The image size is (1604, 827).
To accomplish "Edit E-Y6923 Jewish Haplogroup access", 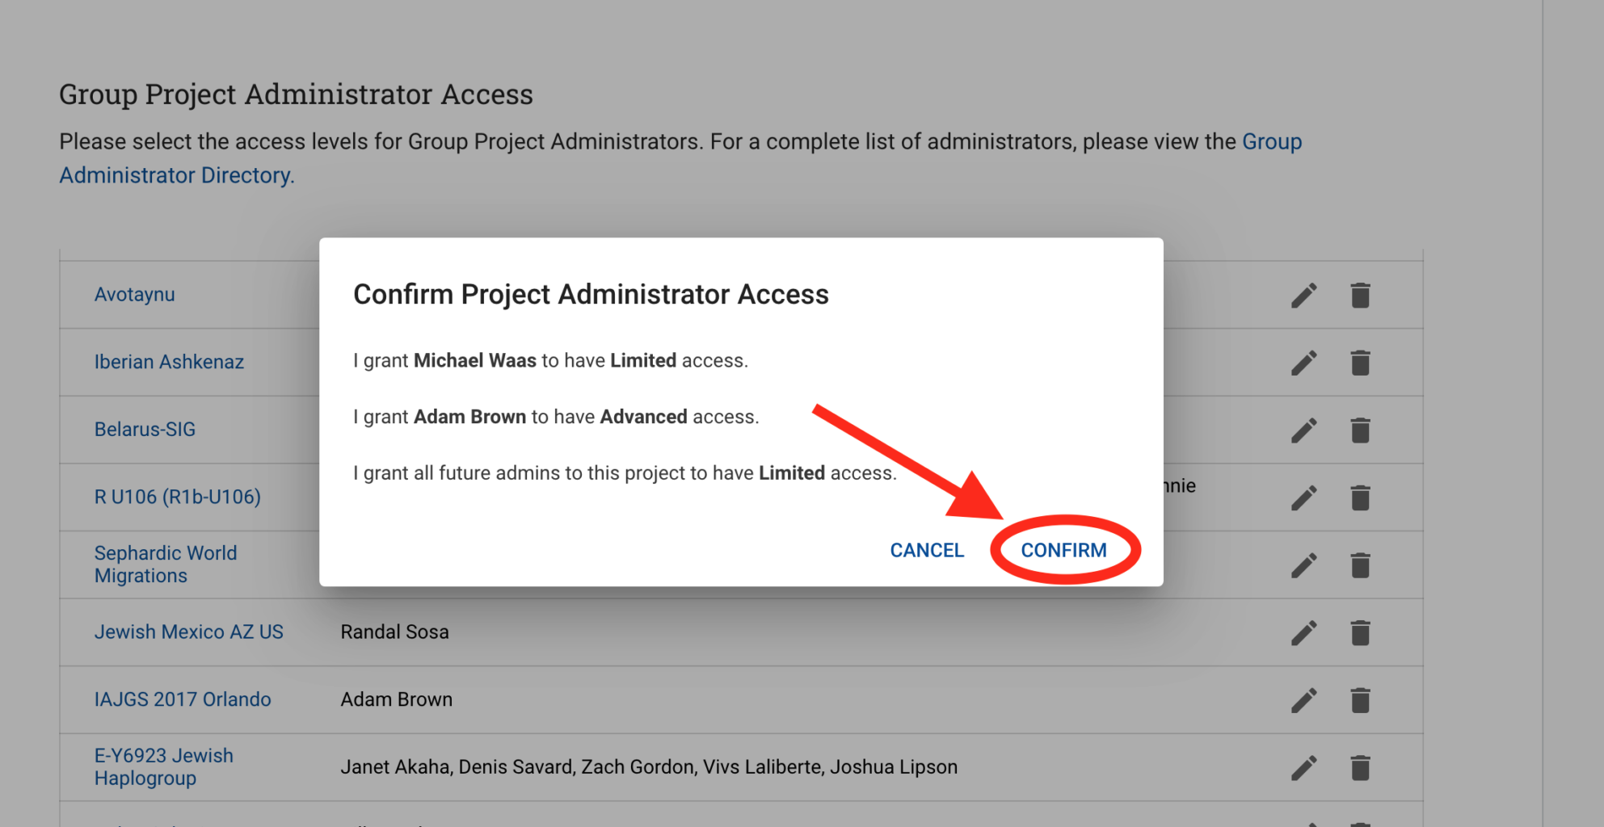I will point(1303,767).
